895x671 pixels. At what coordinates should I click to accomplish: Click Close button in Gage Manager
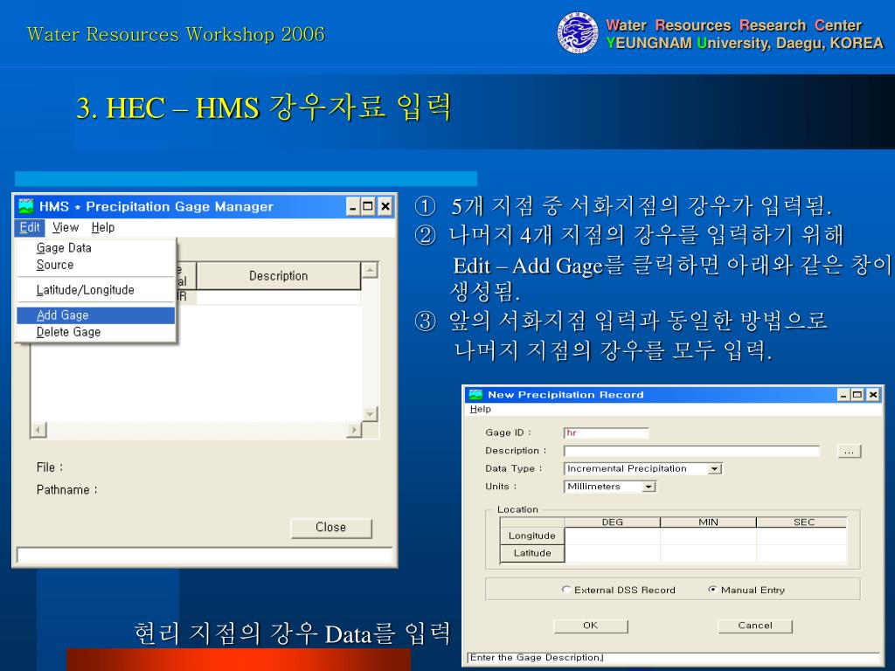(331, 528)
